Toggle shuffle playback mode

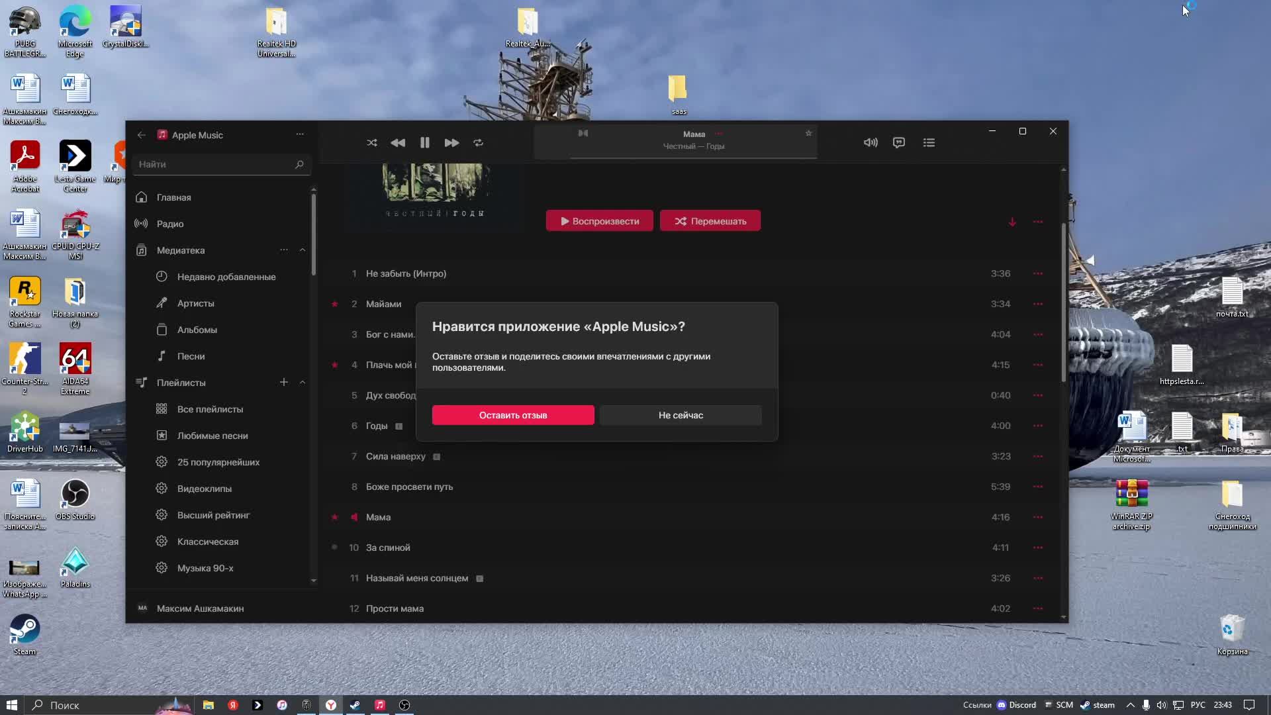[372, 143]
